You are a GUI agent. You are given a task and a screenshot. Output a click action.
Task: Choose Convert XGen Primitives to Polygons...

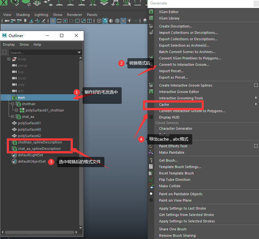[x=190, y=58]
